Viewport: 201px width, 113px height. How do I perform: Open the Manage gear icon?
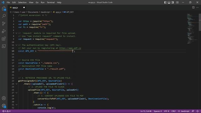[4, 106]
